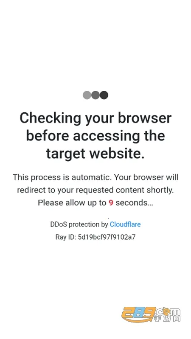Click the word "seconds…" after countdown
Image resolution: width=191 pixels, height=339 pixels.
coord(134,203)
